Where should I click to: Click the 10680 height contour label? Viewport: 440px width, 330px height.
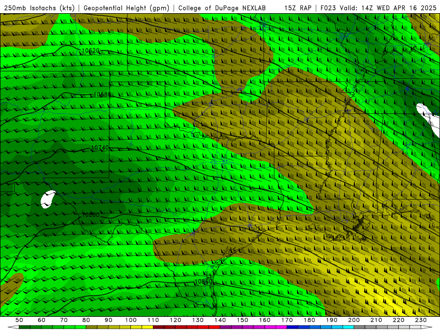(x=102, y=94)
